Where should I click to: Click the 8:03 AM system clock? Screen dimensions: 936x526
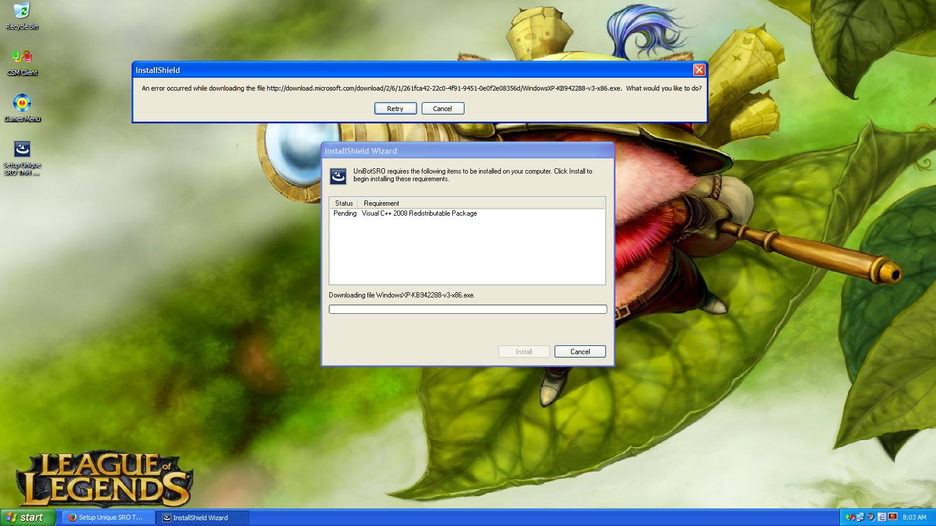914,517
